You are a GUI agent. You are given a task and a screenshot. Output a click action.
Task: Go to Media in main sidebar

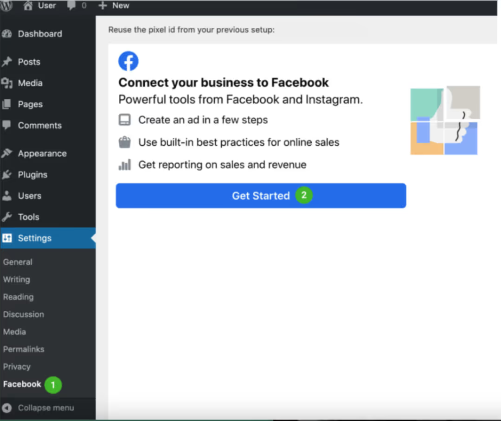pyautogui.click(x=30, y=83)
